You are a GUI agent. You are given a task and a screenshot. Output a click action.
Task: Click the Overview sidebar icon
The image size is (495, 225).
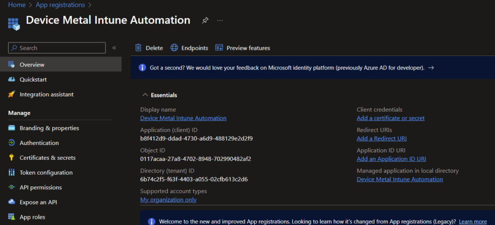pyautogui.click(x=12, y=65)
